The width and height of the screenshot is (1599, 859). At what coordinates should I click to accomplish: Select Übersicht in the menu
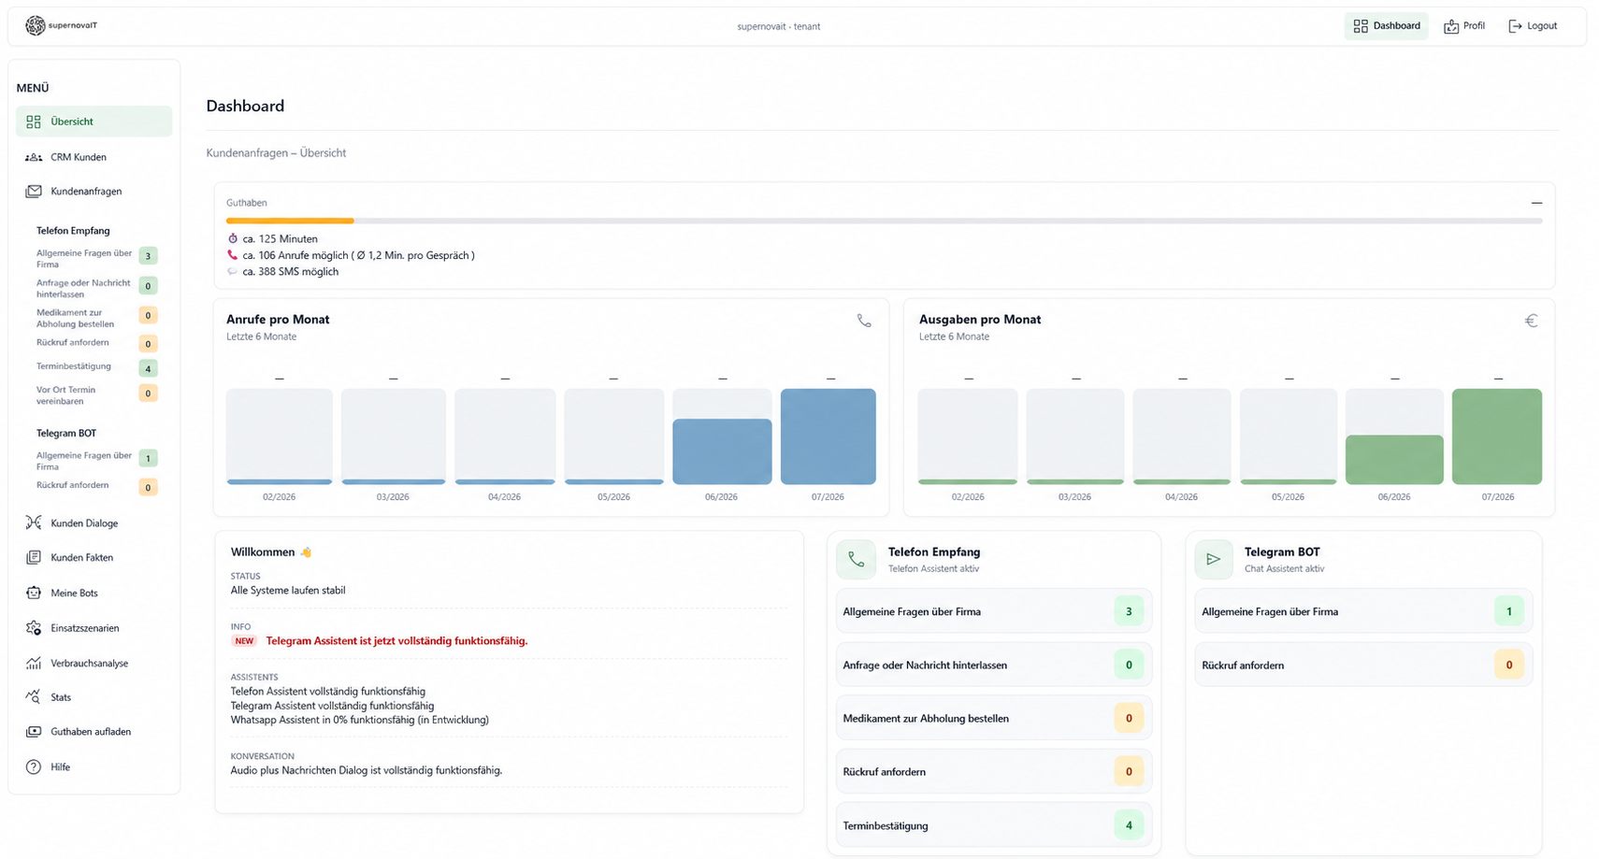point(94,122)
